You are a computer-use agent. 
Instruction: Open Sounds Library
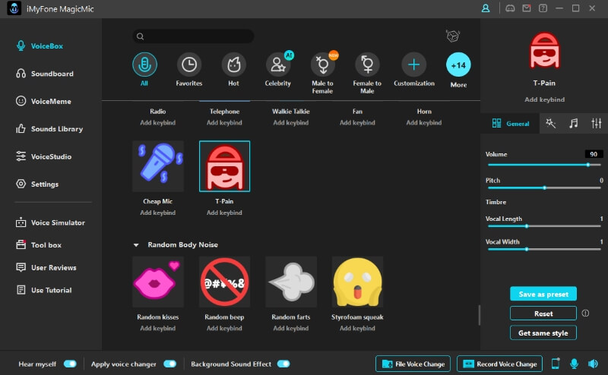click(49, 129)
